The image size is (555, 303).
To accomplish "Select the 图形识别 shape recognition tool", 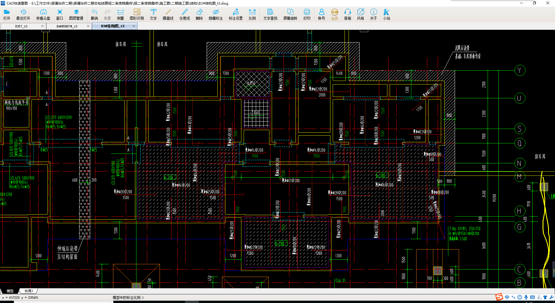I will (137, 14).
